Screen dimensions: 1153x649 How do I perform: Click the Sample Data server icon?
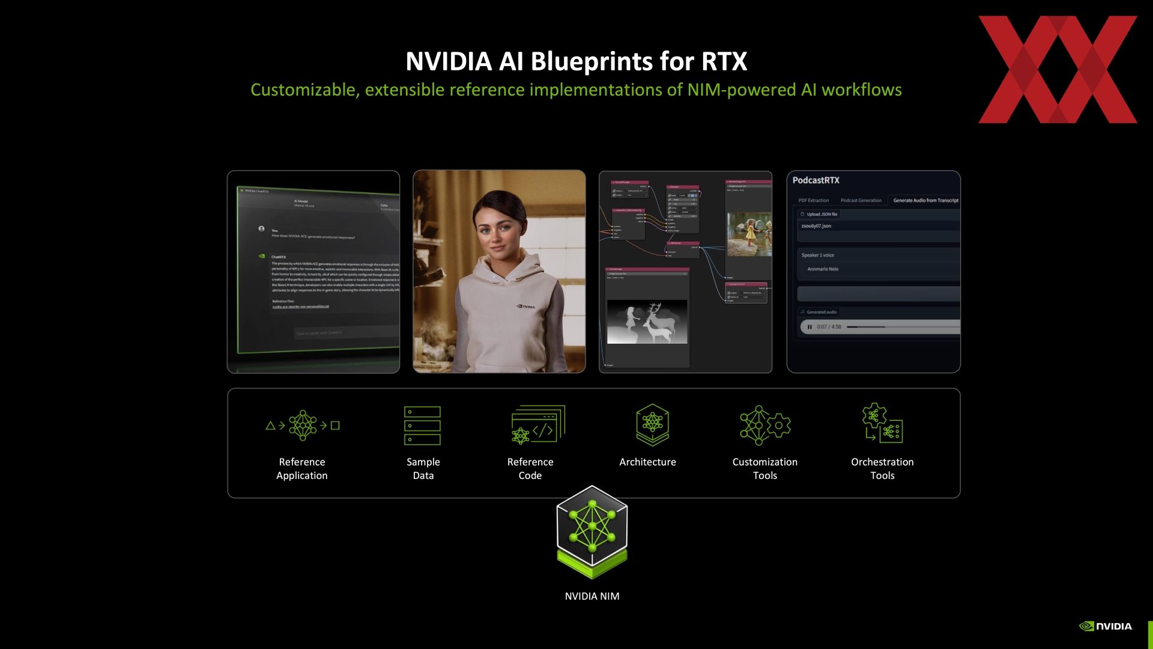(x=422, y=425)
